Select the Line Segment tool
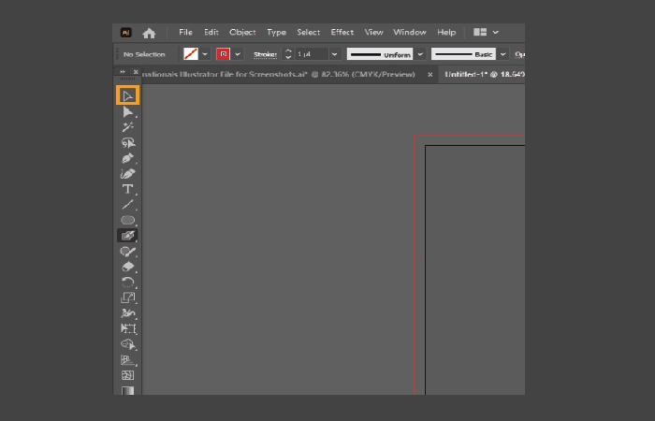 click(x=128, y=205)
